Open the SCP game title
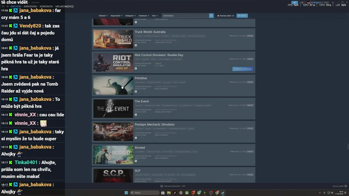Image resolution: width=349 pixels, height=196 pixels. tap(137, 171)
